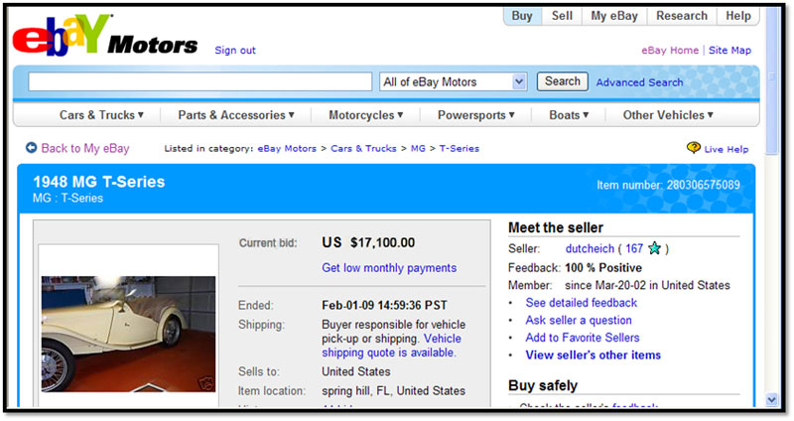Expand the Parts & Accessories menu
Viewport: 794px width, 421px height.
[236, 115]
